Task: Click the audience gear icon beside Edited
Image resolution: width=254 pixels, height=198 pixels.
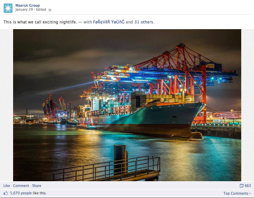Action: (50, 10)
